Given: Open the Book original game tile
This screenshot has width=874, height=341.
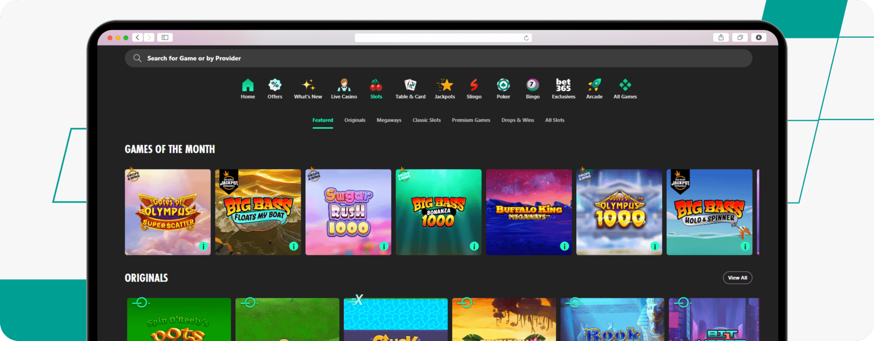Looking at the screenshot, I should pyautogui.click(x=612, y=320).
